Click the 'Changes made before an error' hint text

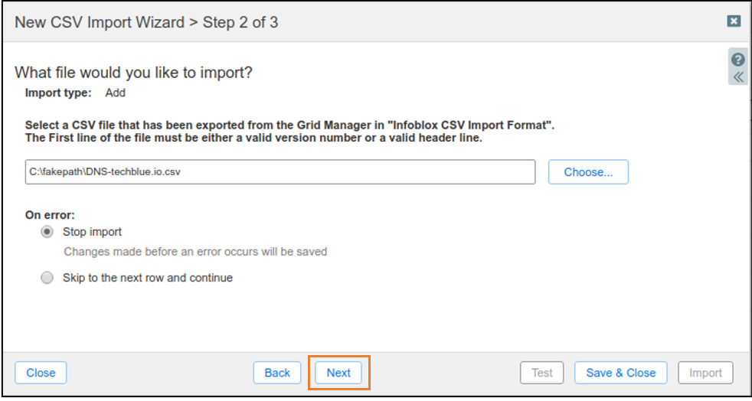click(195, 252)
